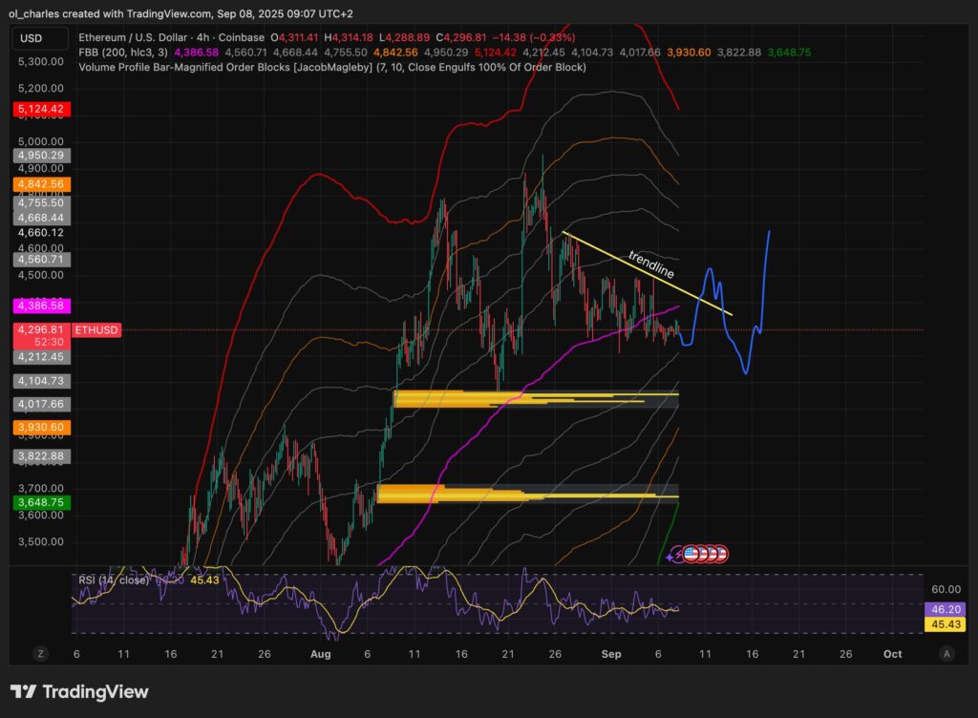Select the rightmost US flag sticker
The height and width of the screenshot is (718, 978).
point(721,552)
